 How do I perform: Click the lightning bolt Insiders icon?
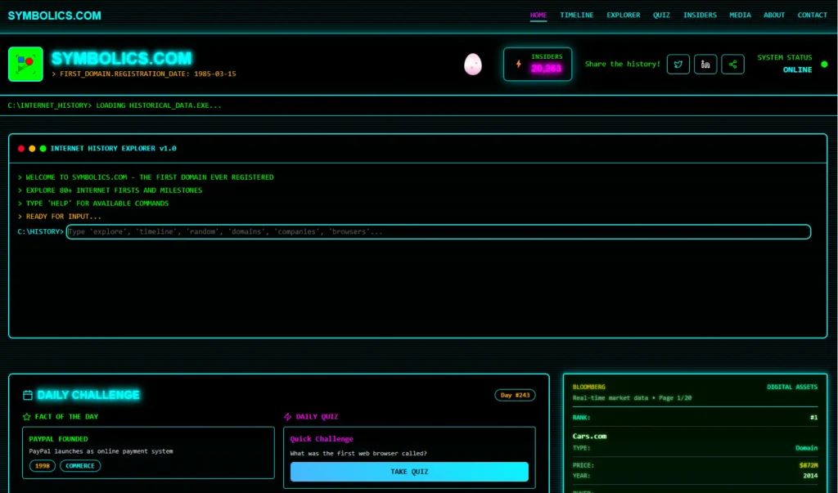click(518, 64)
